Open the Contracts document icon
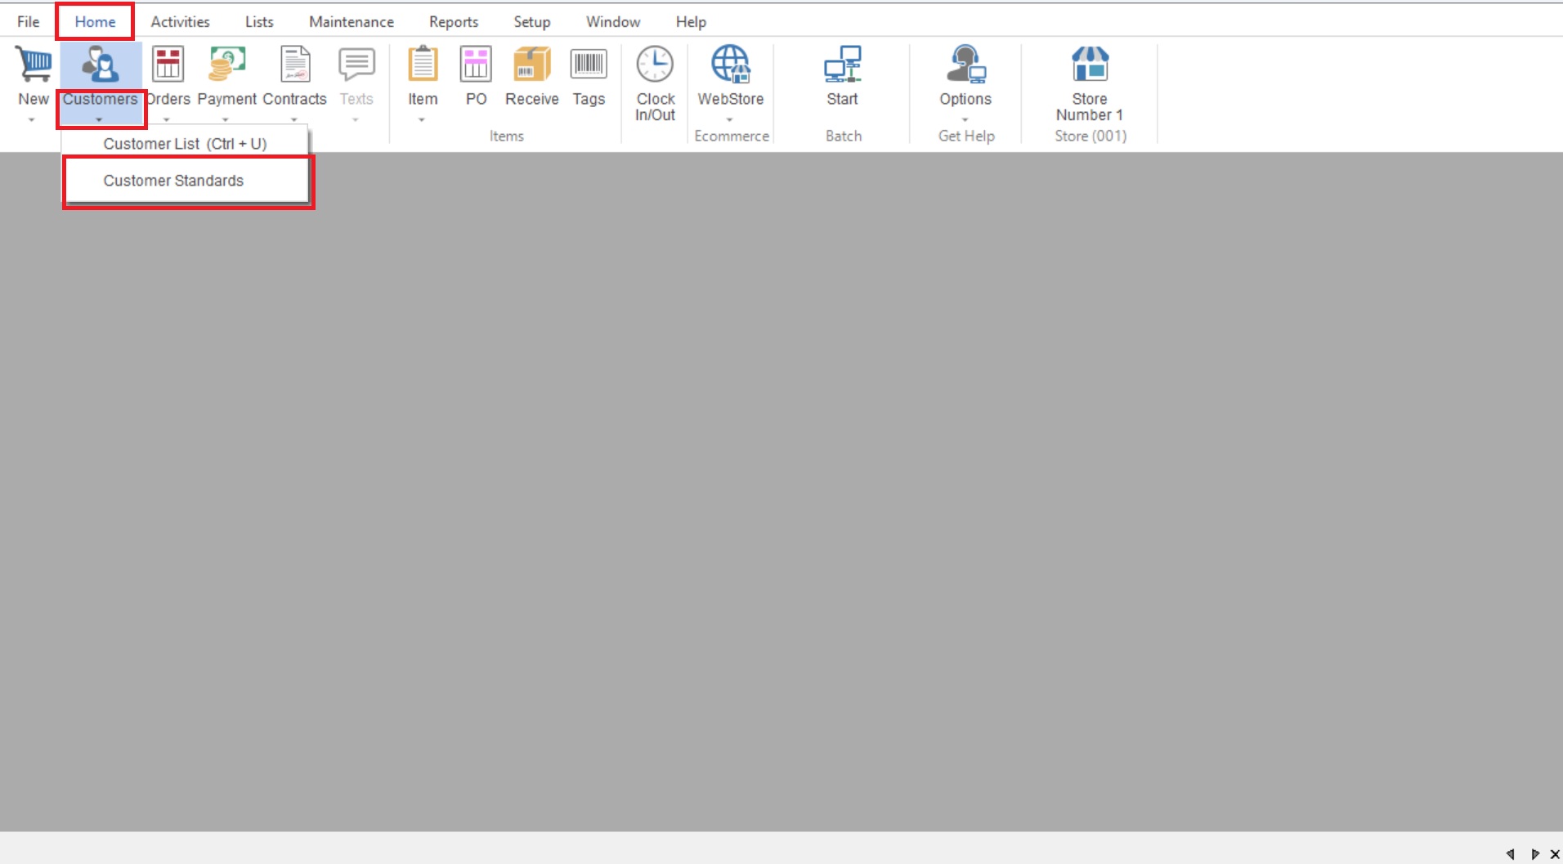Image resolution: width=1563 pixels, height=864 pixels. tap(295, 64)
